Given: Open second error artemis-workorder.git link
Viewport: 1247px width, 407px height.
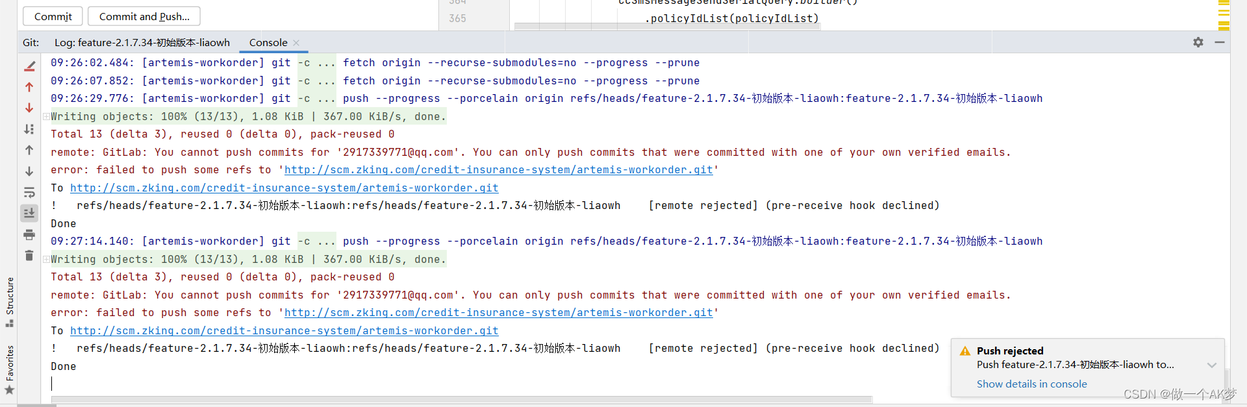Looking at the screenshot, I should (x=499, y=313).
